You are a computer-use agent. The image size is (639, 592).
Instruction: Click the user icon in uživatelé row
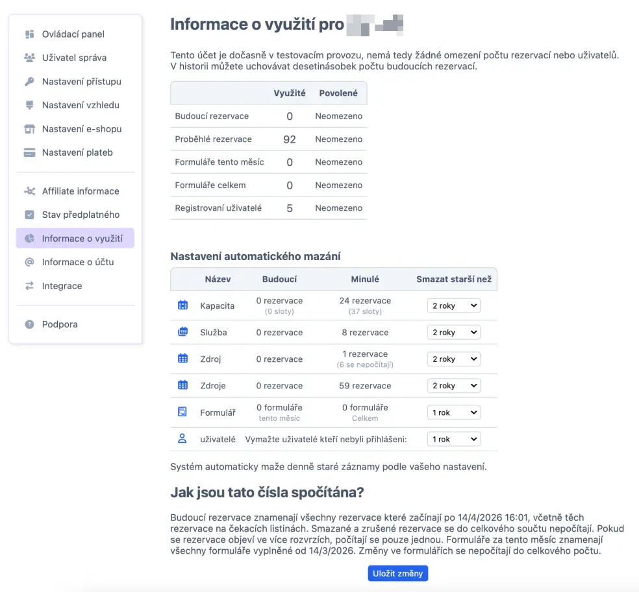point(182,439)
